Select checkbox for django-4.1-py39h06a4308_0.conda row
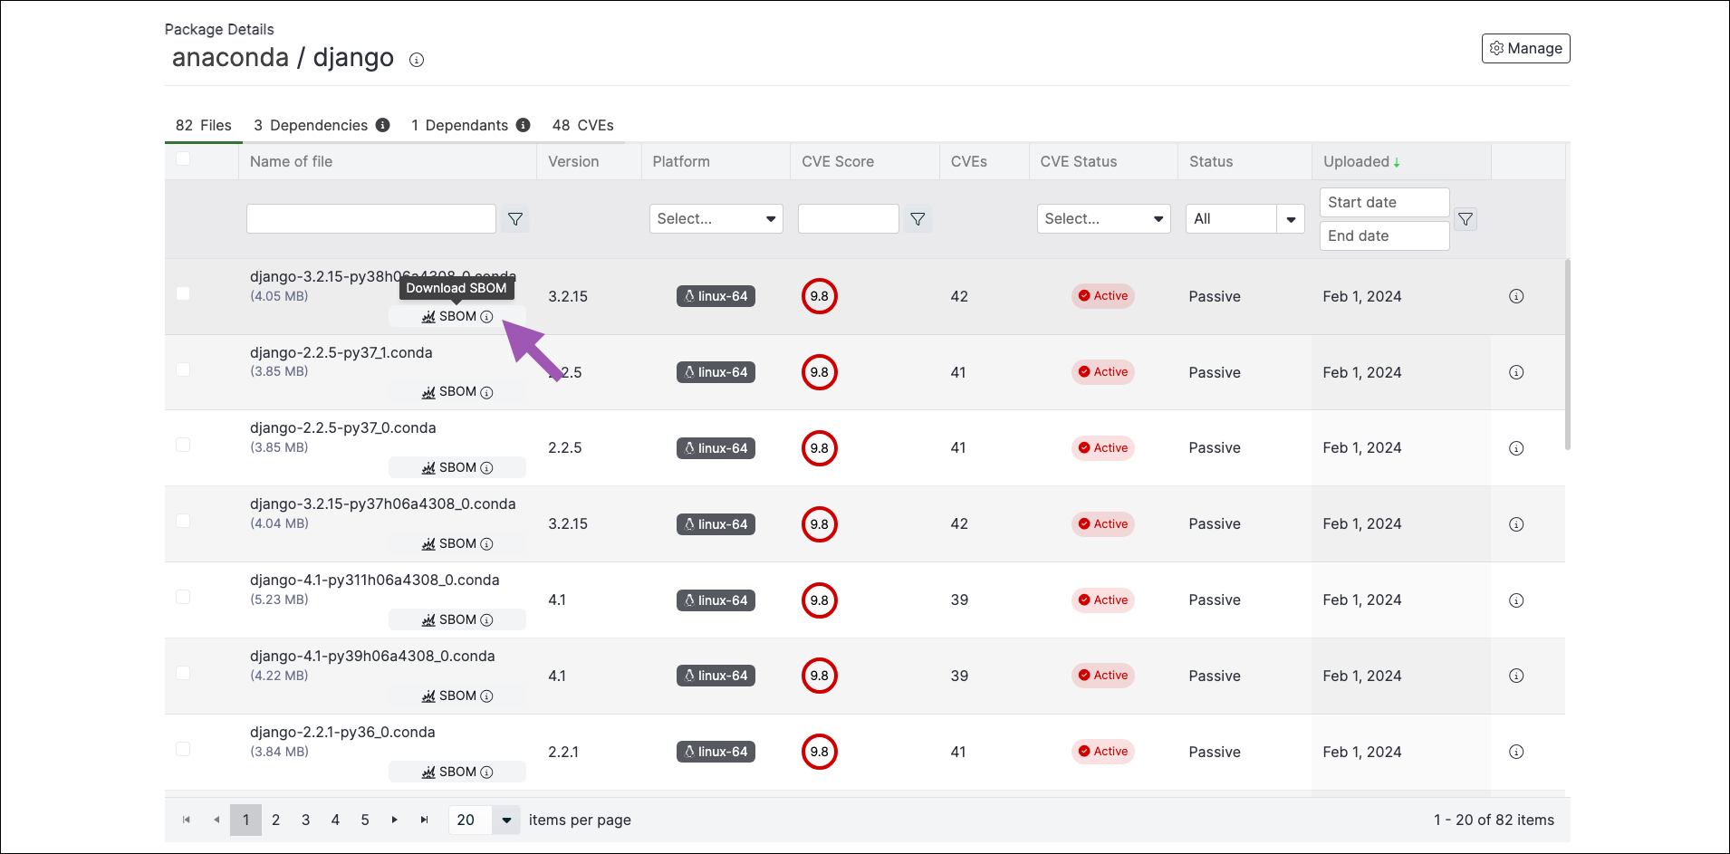This screenshot has height=854, width=1730. (183, 673)
